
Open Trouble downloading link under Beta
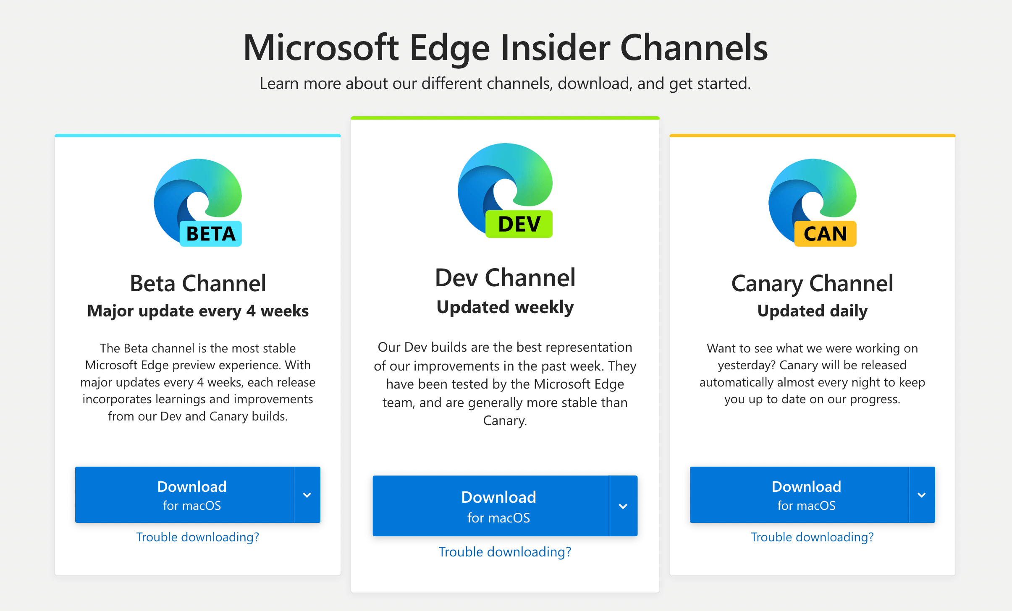point(198,537)
